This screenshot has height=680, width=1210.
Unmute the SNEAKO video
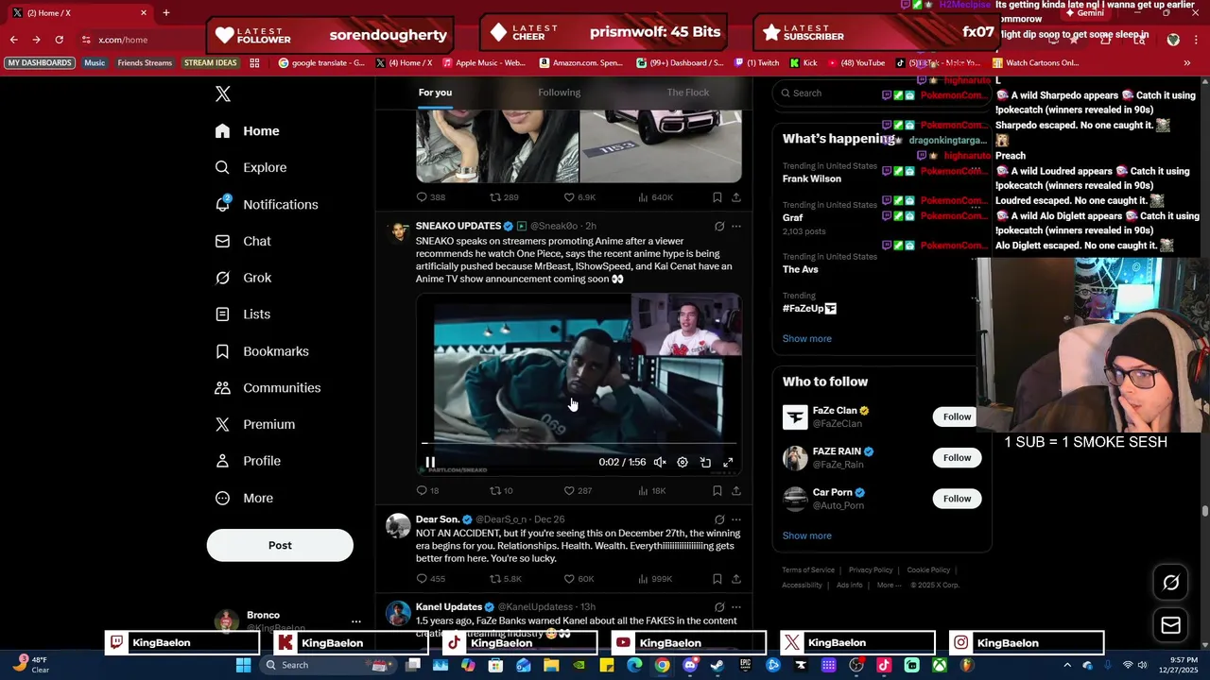pos(660,462)
